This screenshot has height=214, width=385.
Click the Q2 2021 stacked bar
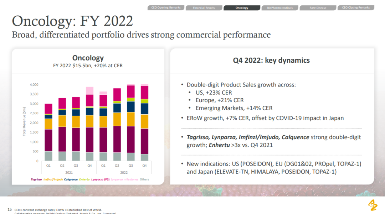(62, 129)
